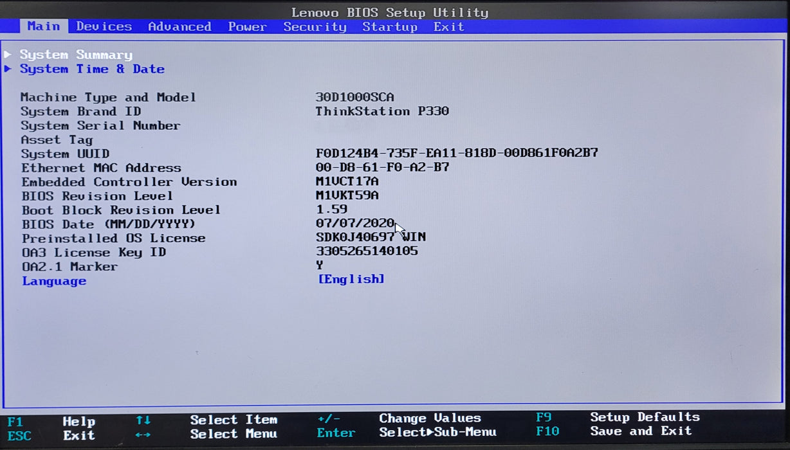Select the value 30D1000SCA
Image resolution: width=790 pixels, height=450 pixels.
click(x=354, y=97)
